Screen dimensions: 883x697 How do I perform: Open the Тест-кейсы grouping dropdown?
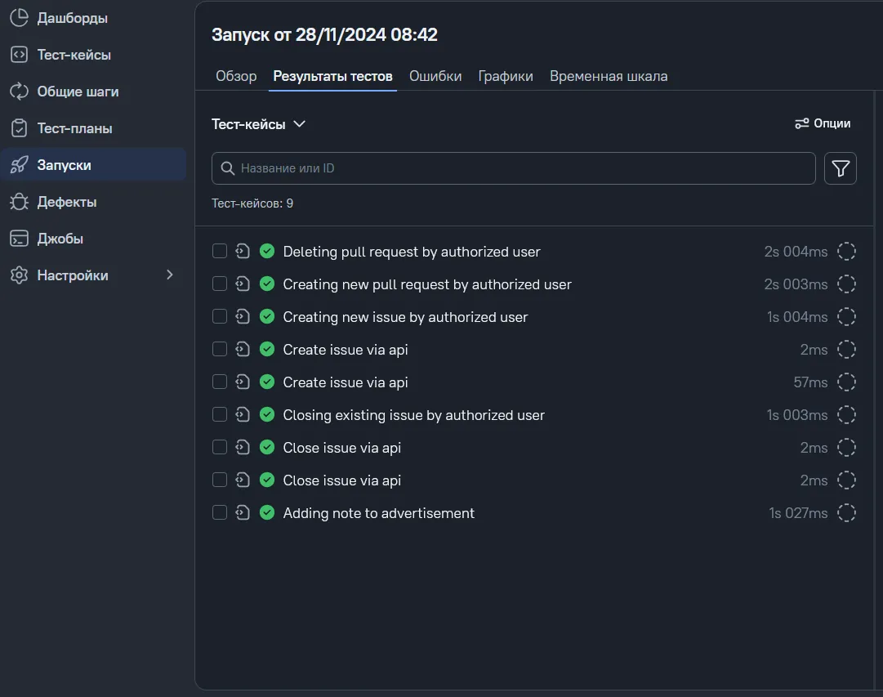coord(258,124)
